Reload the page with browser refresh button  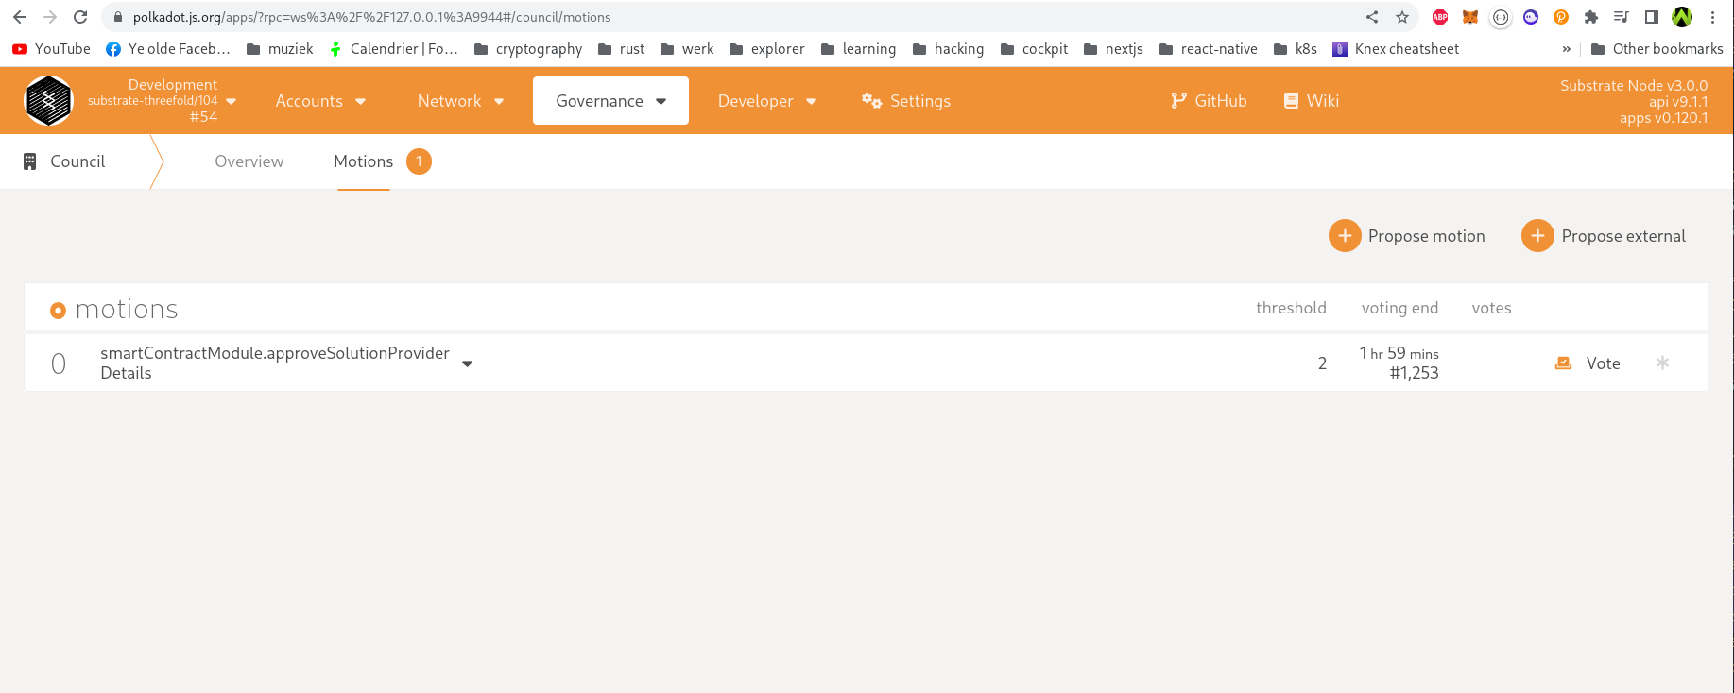[80, 17]
